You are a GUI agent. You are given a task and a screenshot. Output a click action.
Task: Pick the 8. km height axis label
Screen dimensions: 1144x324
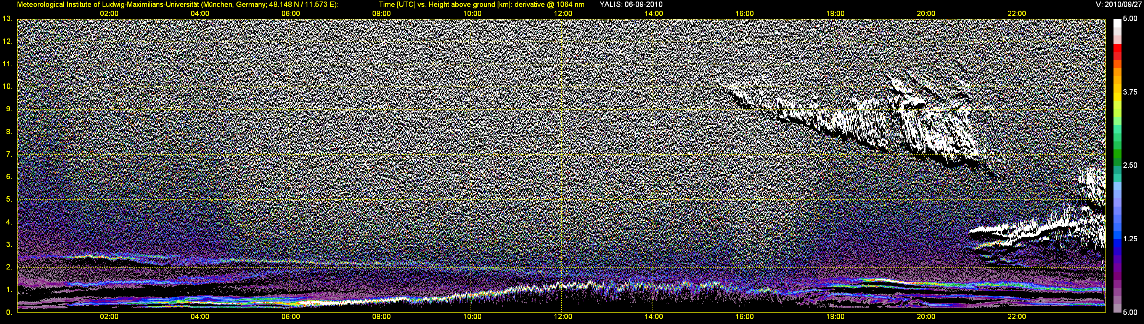pos(9,132)
